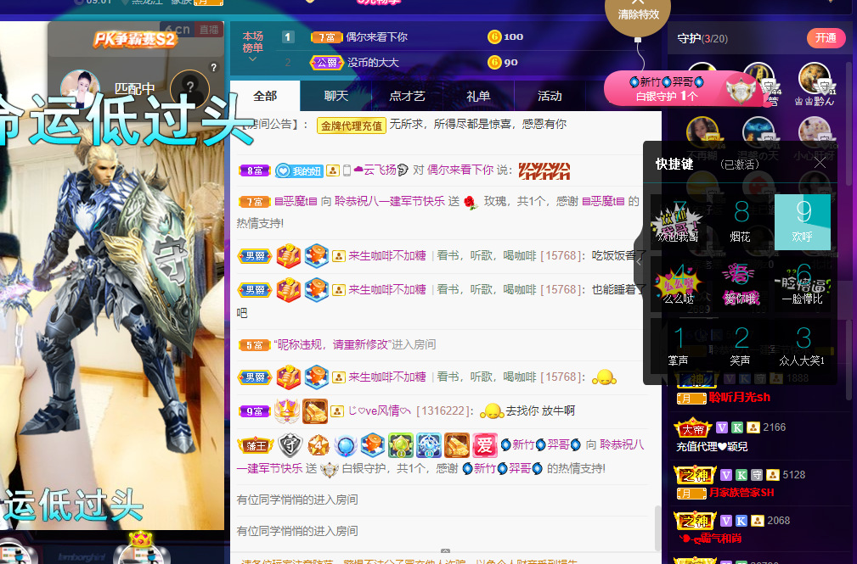Trigger shortcut 4 么么哒
The width and height of the screenshot is (857, 564).
679,284
